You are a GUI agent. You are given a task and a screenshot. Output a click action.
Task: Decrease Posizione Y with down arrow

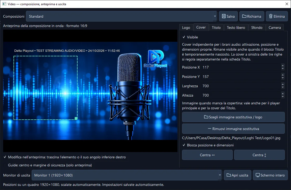coord(283,78)
